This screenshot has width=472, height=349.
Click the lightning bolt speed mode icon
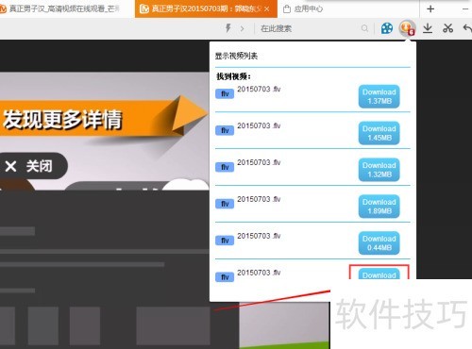(228, 28)
